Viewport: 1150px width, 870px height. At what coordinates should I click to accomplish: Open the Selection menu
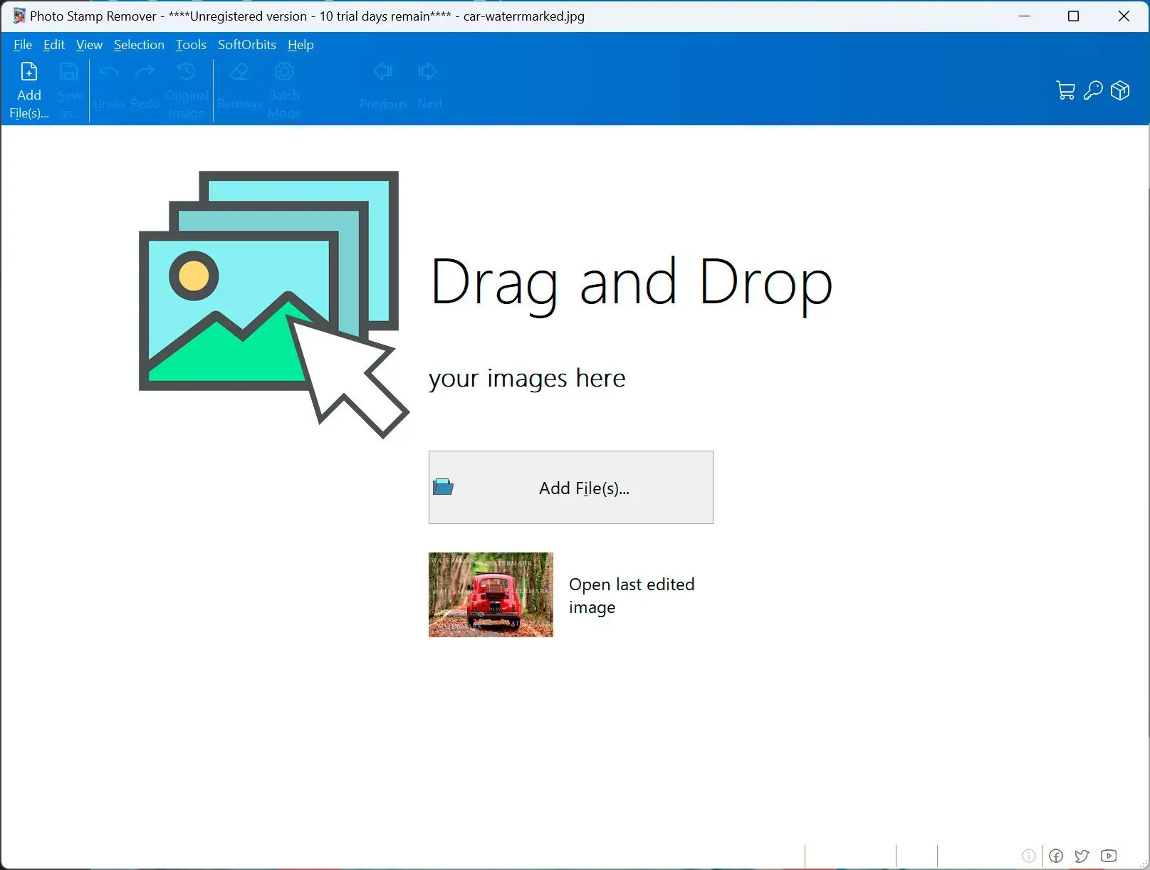139,45
